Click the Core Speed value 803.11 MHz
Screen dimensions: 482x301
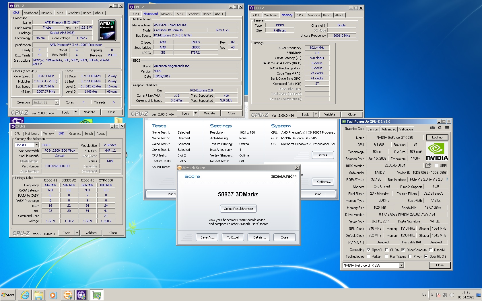[46, 76]
